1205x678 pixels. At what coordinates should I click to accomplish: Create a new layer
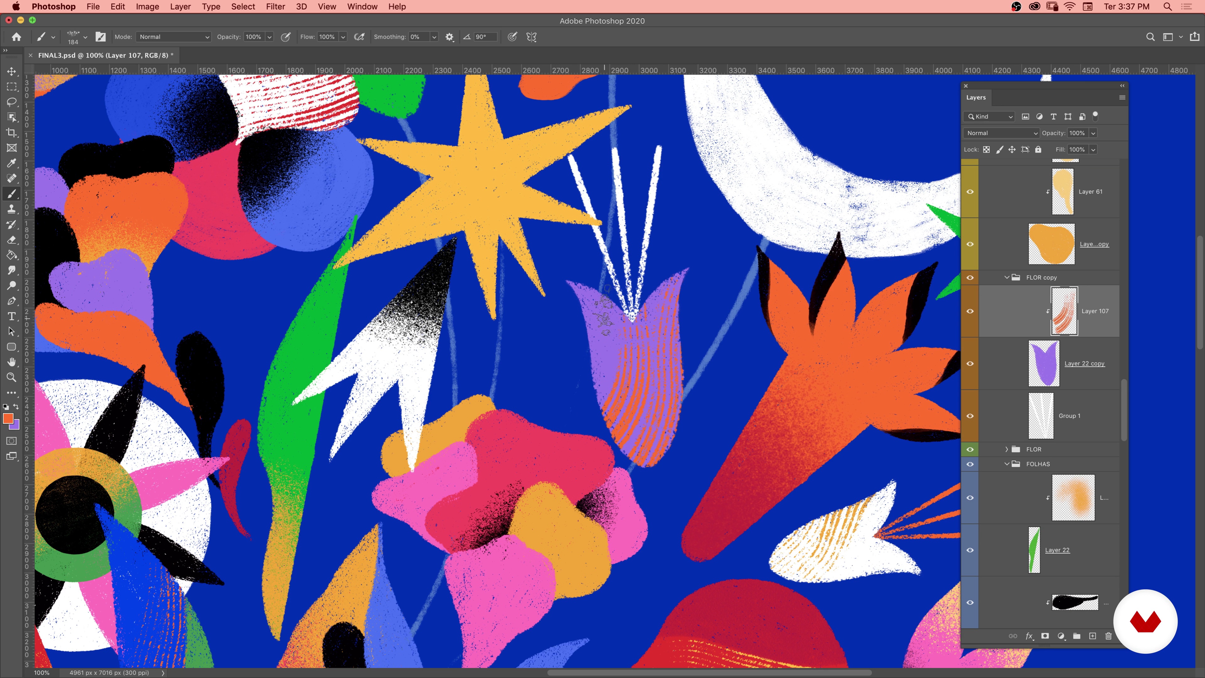point(1093,636)
